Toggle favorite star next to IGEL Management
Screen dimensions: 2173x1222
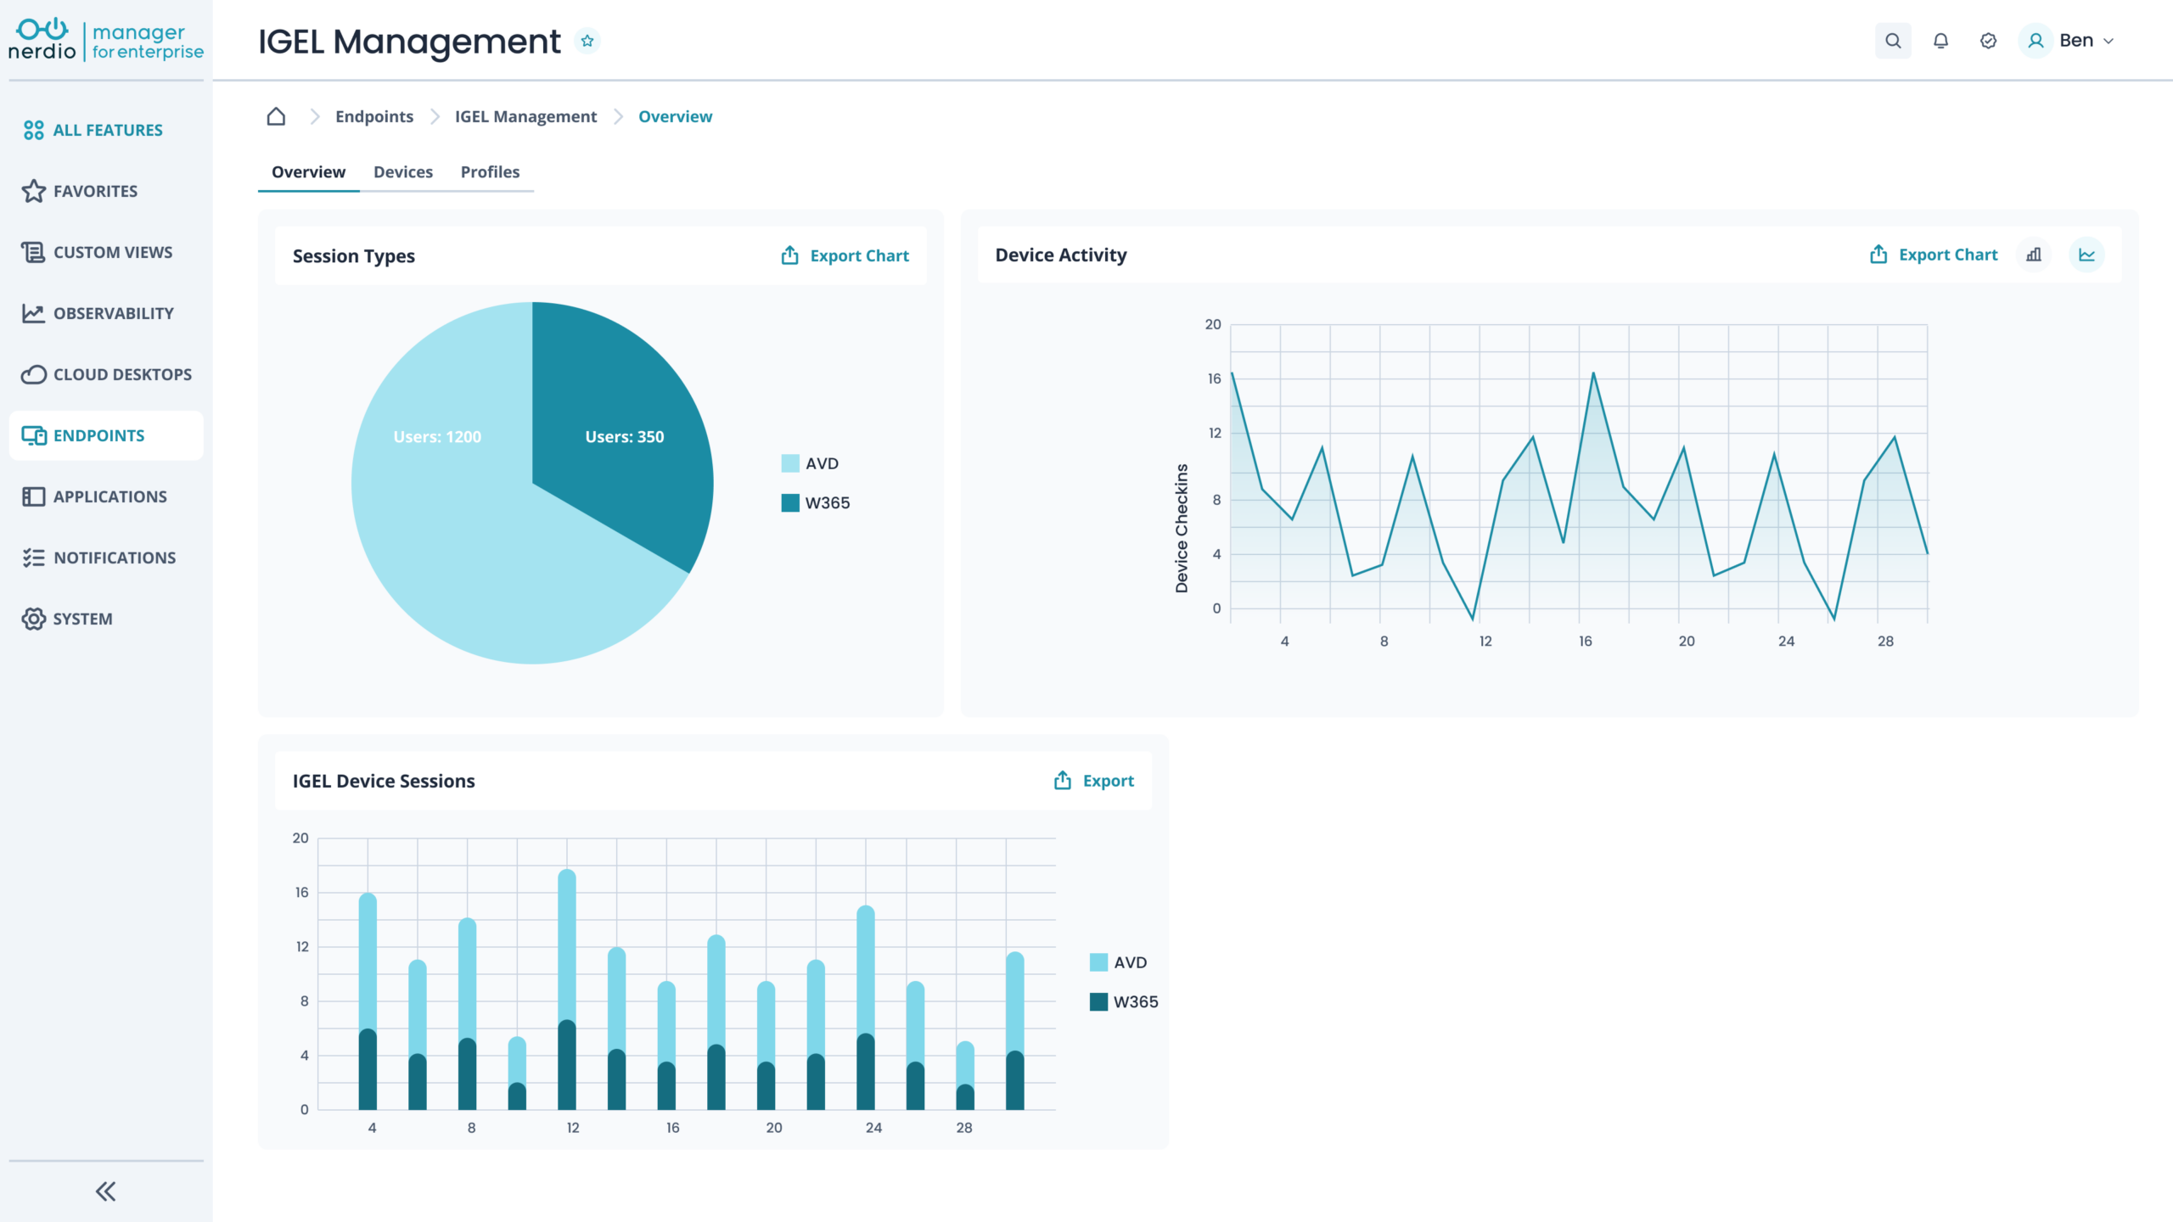pyautogui.click(x=587, y=41)
